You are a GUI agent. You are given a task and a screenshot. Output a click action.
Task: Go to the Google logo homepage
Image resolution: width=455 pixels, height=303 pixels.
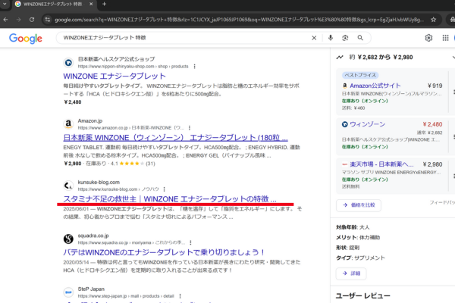click(x=26, y=39)
